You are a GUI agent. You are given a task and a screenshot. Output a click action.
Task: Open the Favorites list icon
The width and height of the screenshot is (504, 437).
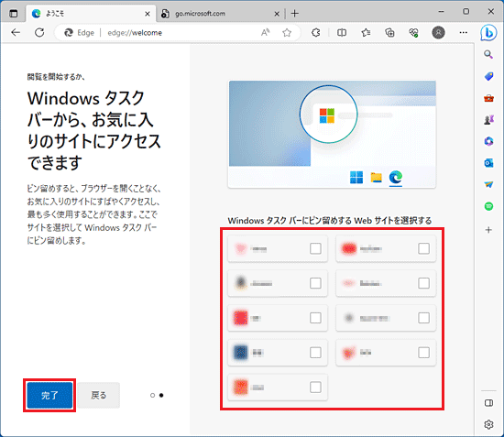point(366,32)
